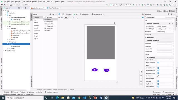Click the infer constraints wand icon

73,17
